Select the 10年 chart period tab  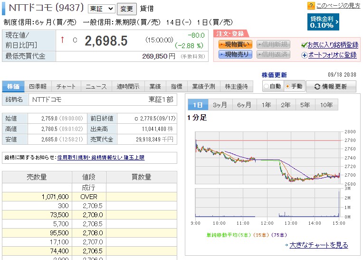tap(327, 105)
